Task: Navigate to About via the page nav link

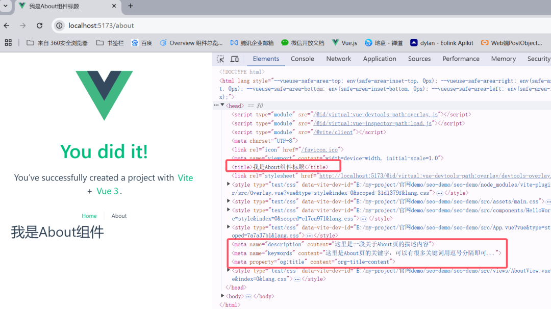Action: click(x=119, y=216)
